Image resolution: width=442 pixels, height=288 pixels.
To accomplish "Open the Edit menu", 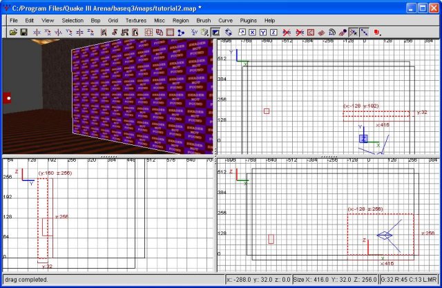I will [29, 21].
